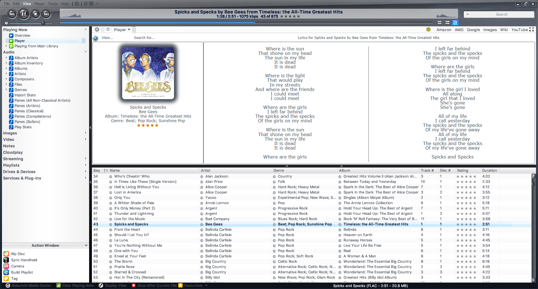Toggle the shuffle playback mode icon
Screen dimensions: 538x289
[447, 22]
